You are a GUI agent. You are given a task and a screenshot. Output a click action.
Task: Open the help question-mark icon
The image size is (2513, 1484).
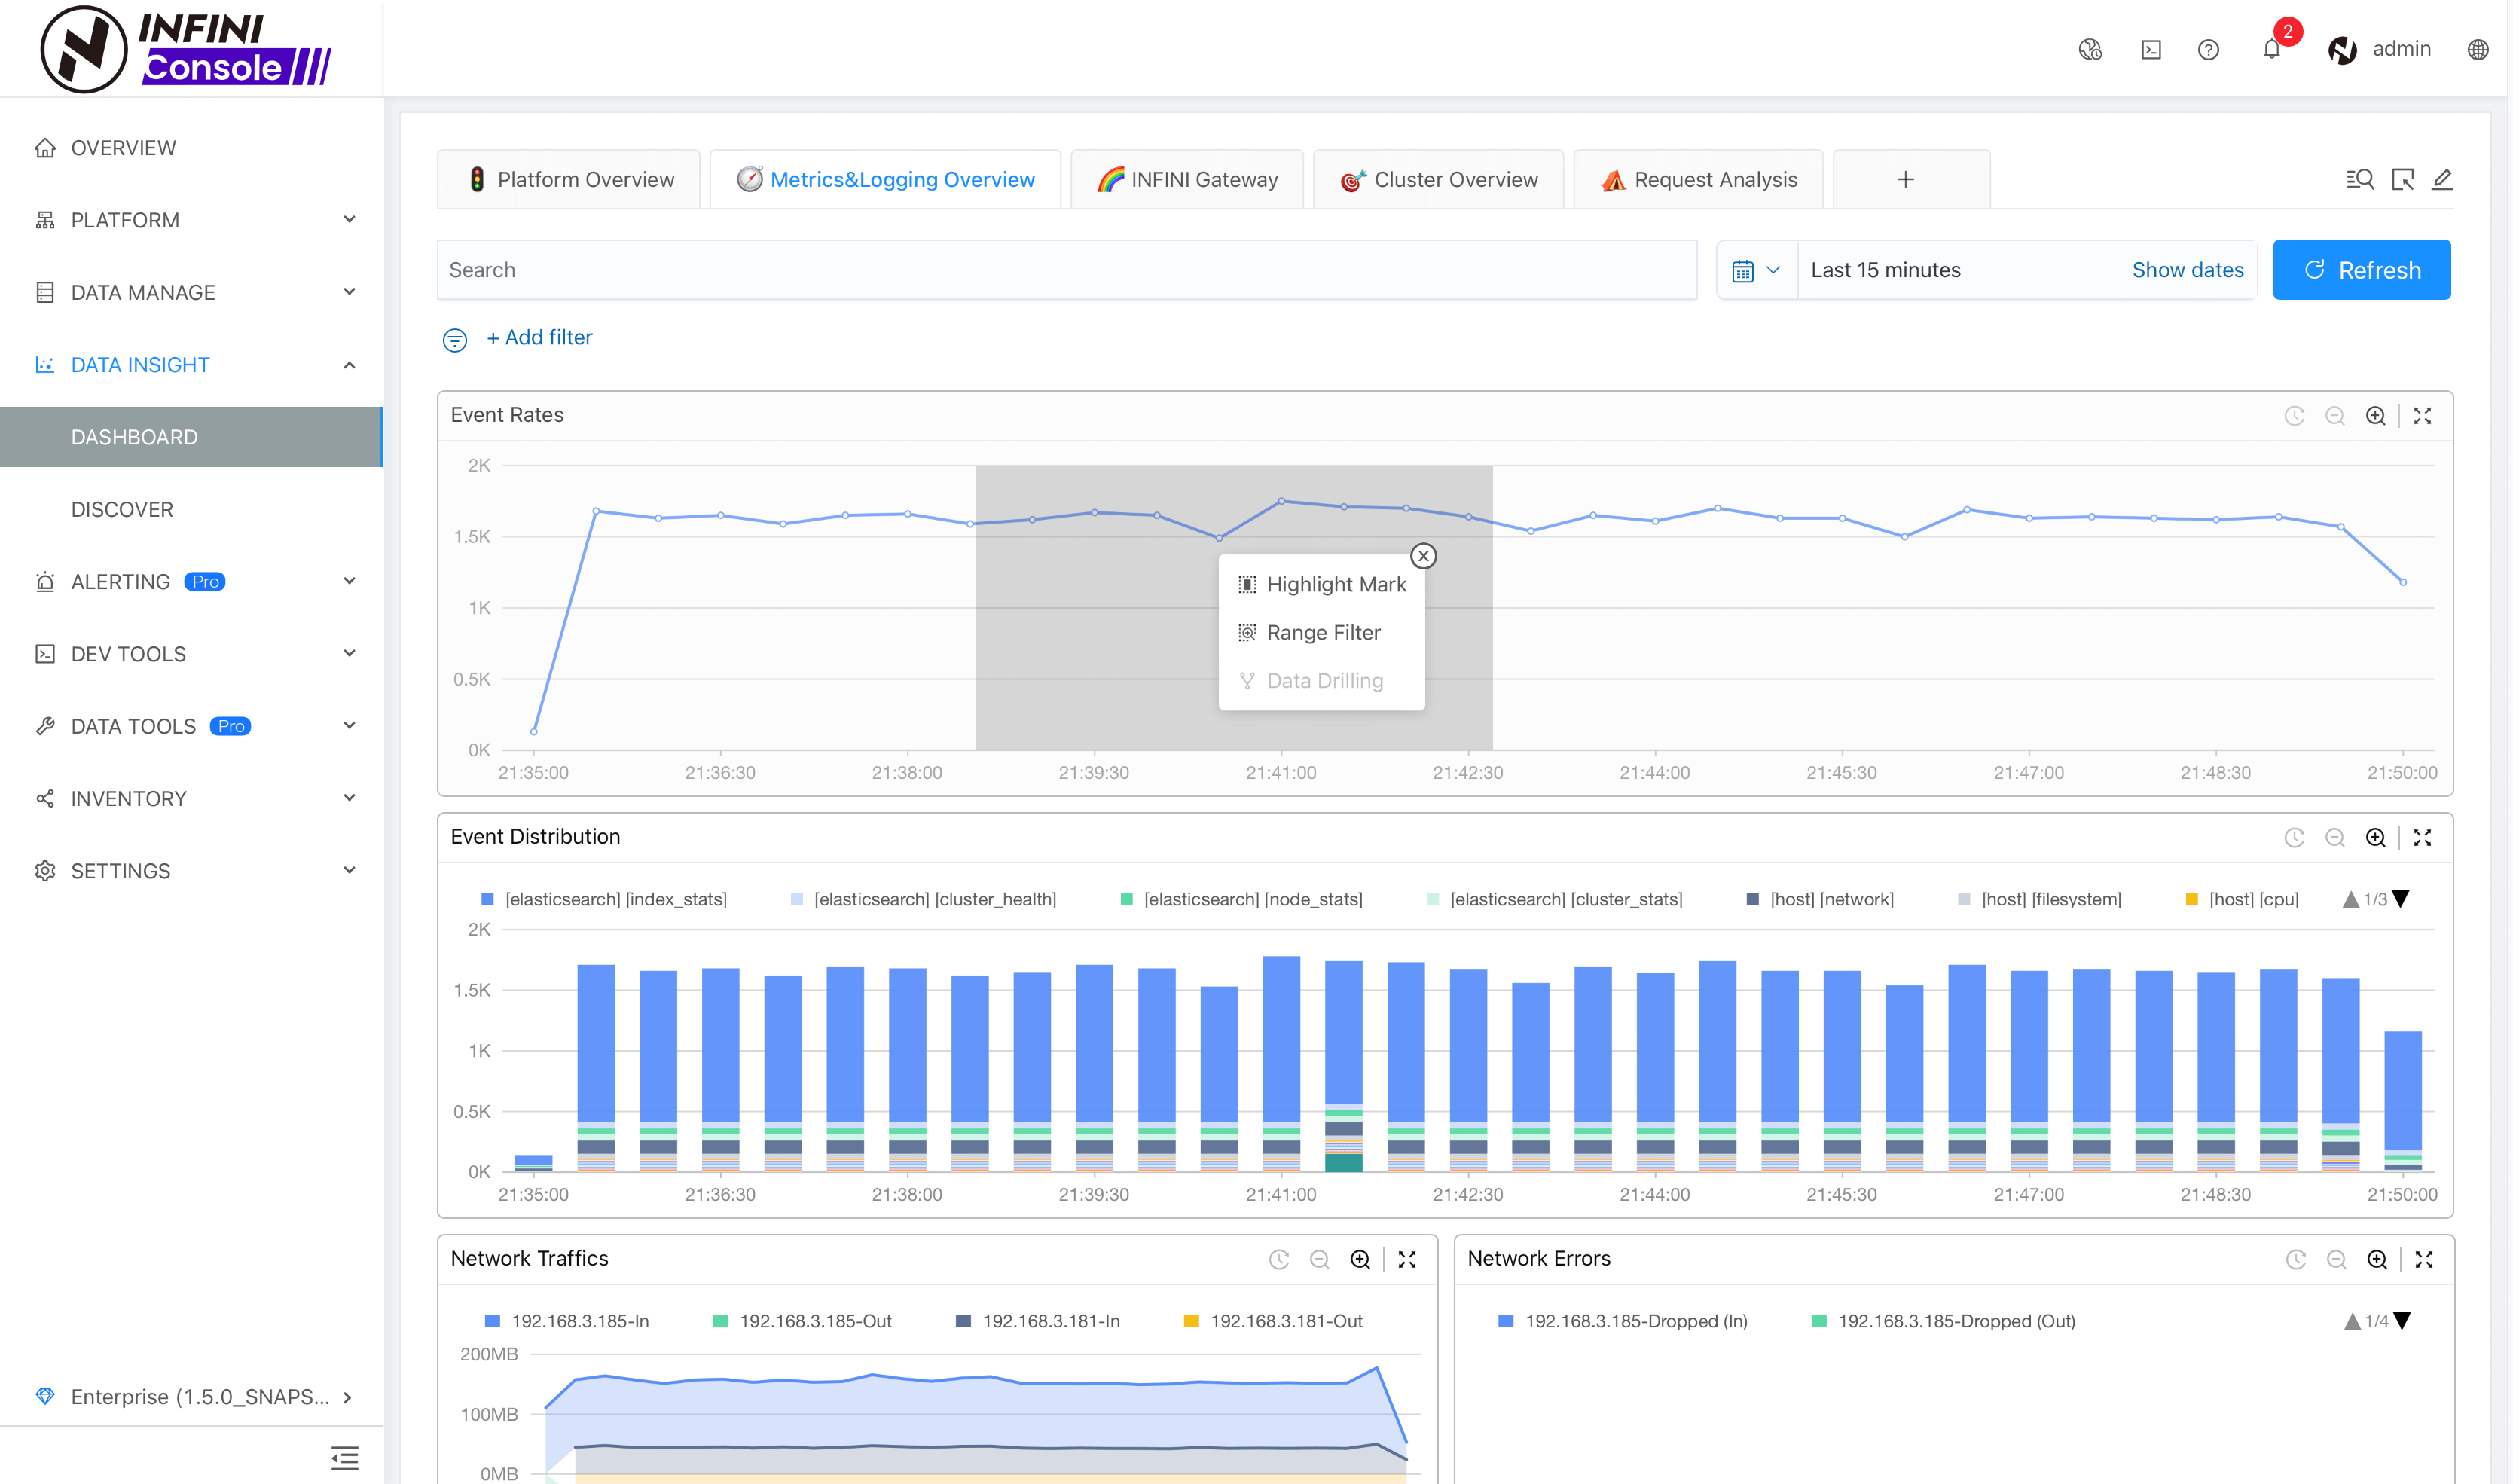(2208, 49)
